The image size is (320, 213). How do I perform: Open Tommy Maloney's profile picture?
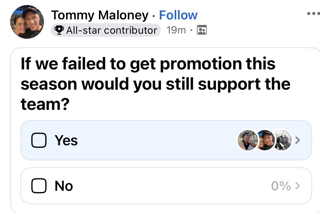(x=27, y=22)
